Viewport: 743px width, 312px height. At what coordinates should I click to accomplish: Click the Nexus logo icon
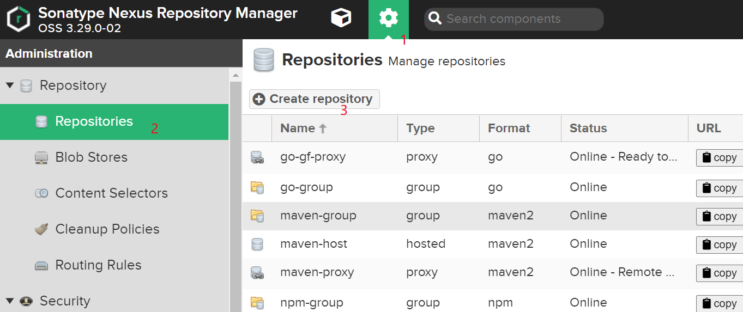(19, 19)
